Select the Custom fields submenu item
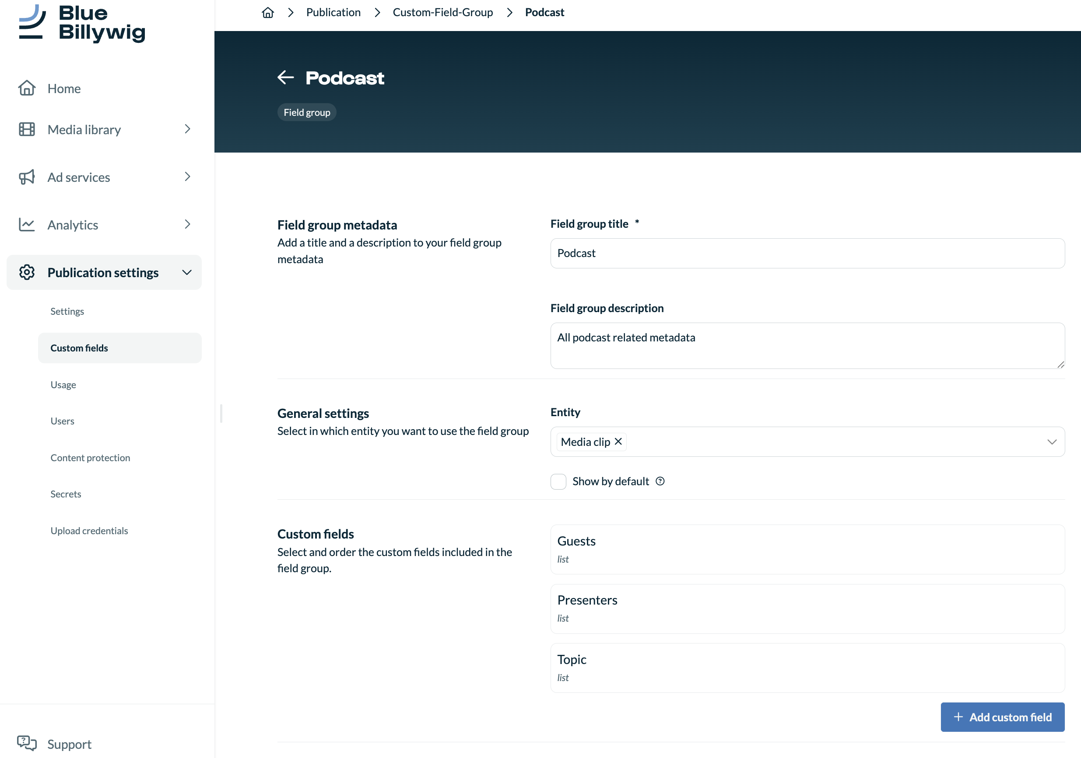The height and width of the screenshot is (758, 1081). (x=120, y=348)
